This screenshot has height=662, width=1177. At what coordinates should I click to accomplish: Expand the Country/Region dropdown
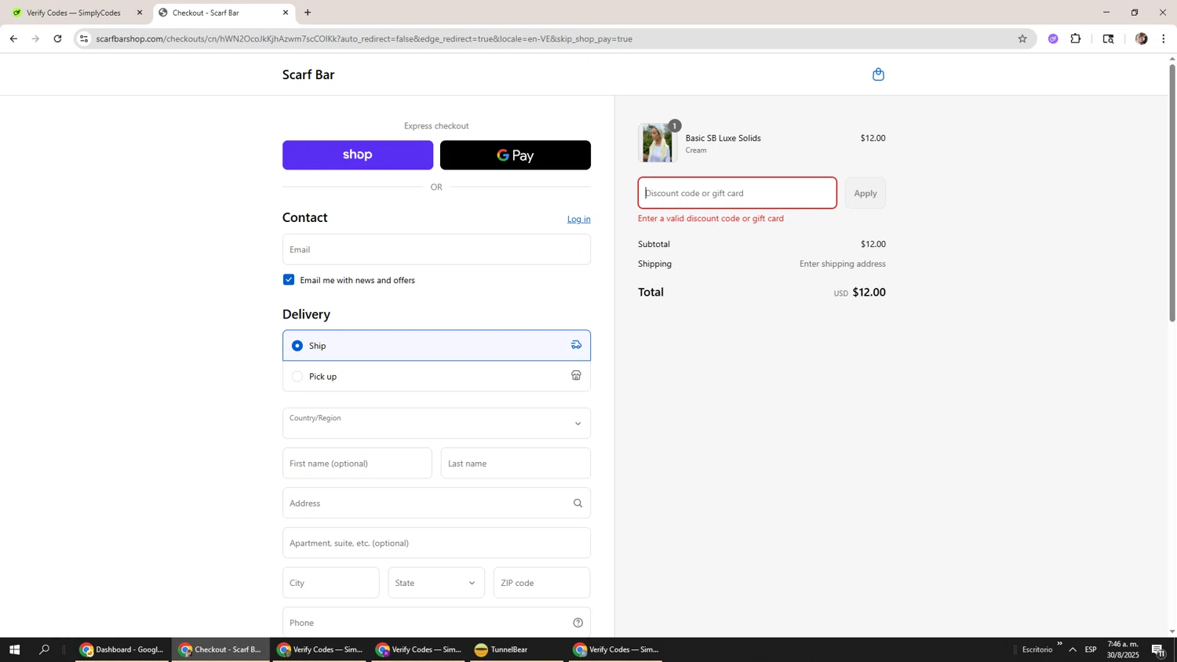pos(436,424)
